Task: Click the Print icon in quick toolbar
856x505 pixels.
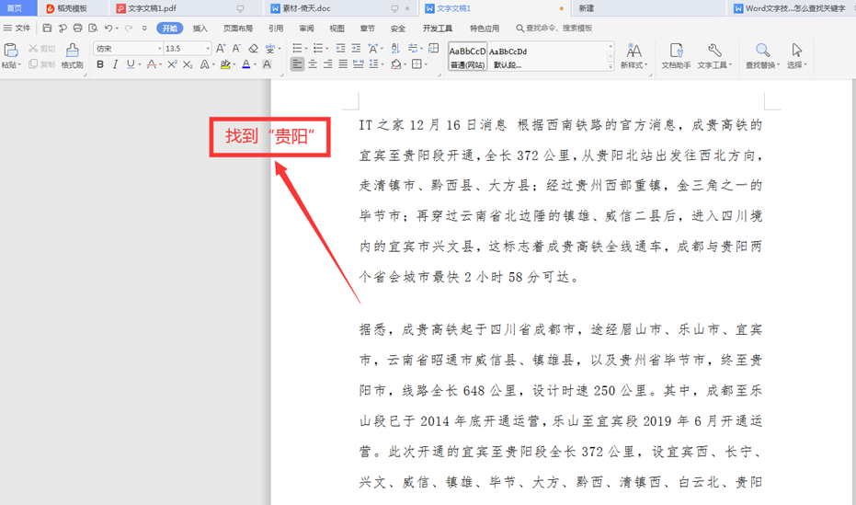Action: pos(77,28)
